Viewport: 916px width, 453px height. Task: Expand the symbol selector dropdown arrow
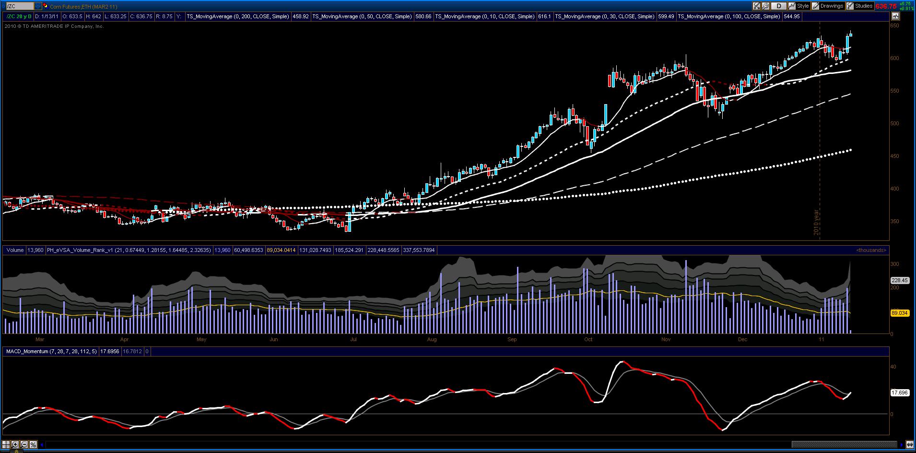pos(38,6)
